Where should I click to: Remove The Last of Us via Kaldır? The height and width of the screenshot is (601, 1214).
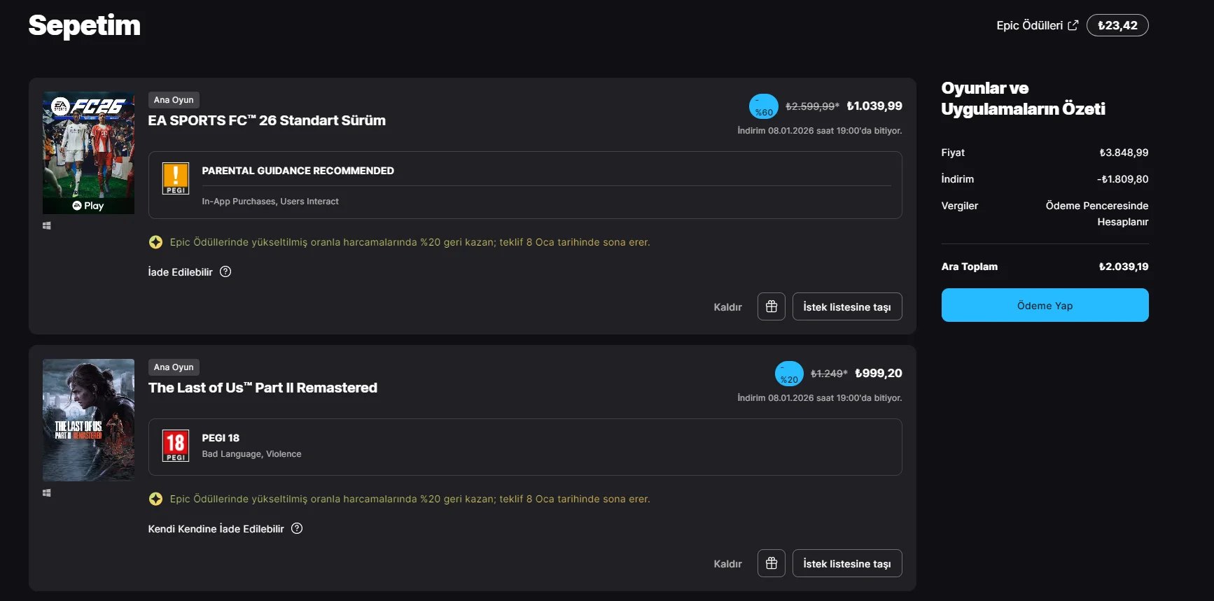tap(727, 564)
